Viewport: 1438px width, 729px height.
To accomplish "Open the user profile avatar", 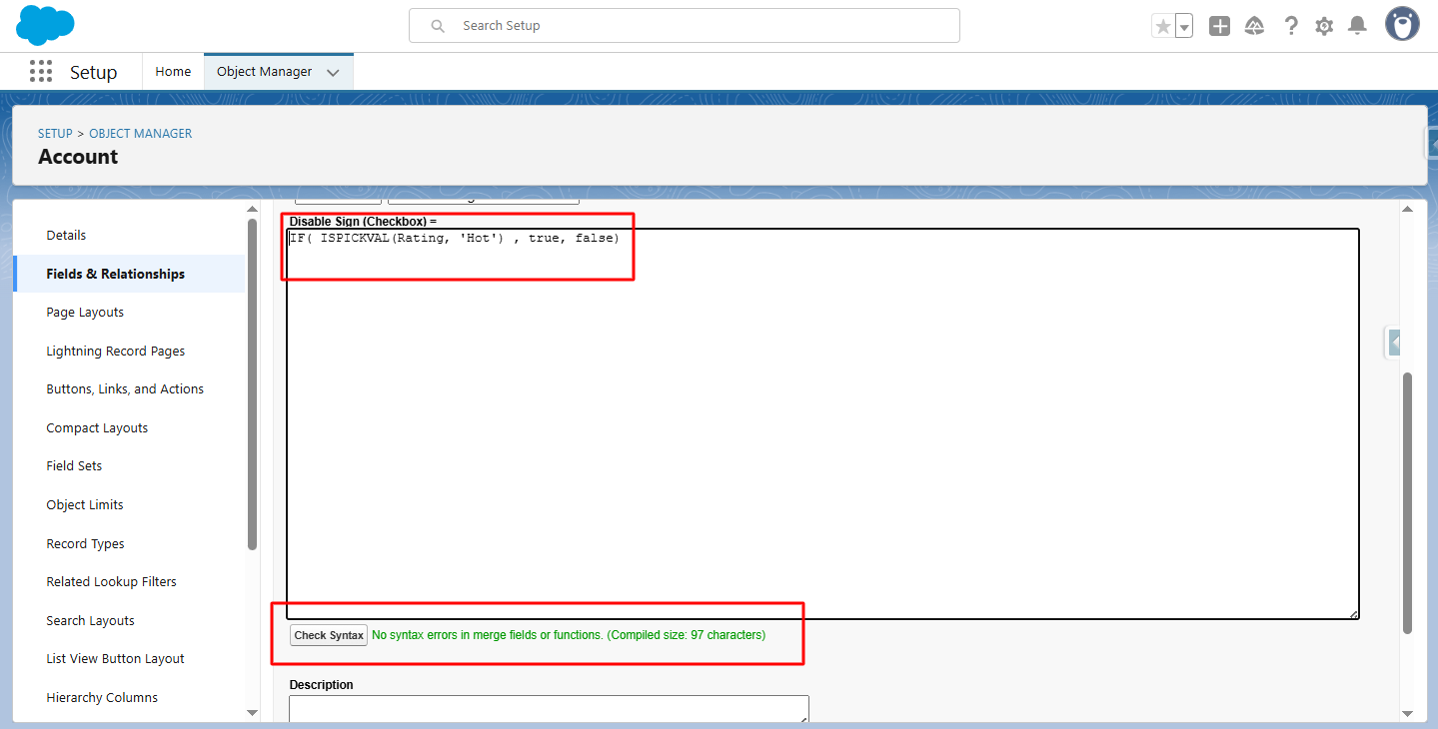I will tap(1402, 25).
